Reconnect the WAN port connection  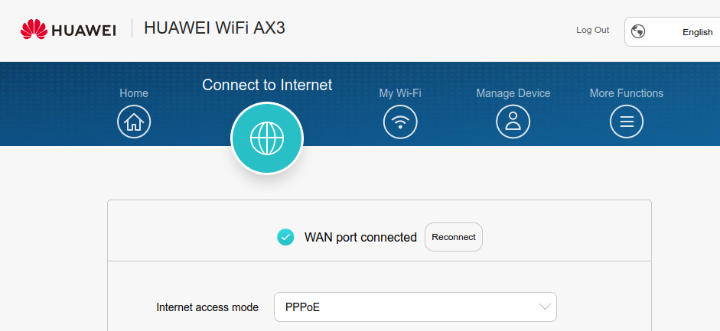tap(454, 237)
